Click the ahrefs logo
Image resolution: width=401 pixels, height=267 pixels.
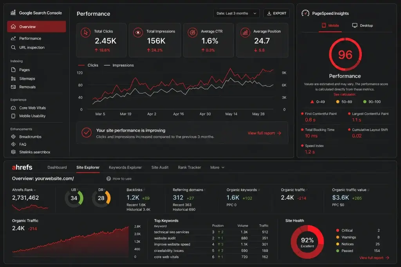click(22, 167)
